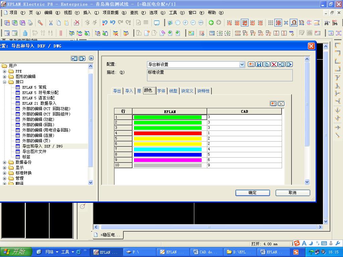Viewport: 343px width, 257px height.
Task: Create a new scheme with the star icon
Action: point(251,64)
